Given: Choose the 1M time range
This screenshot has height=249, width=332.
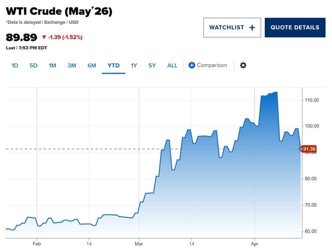Looking at the screenshot, I should (x=52, y=66).
